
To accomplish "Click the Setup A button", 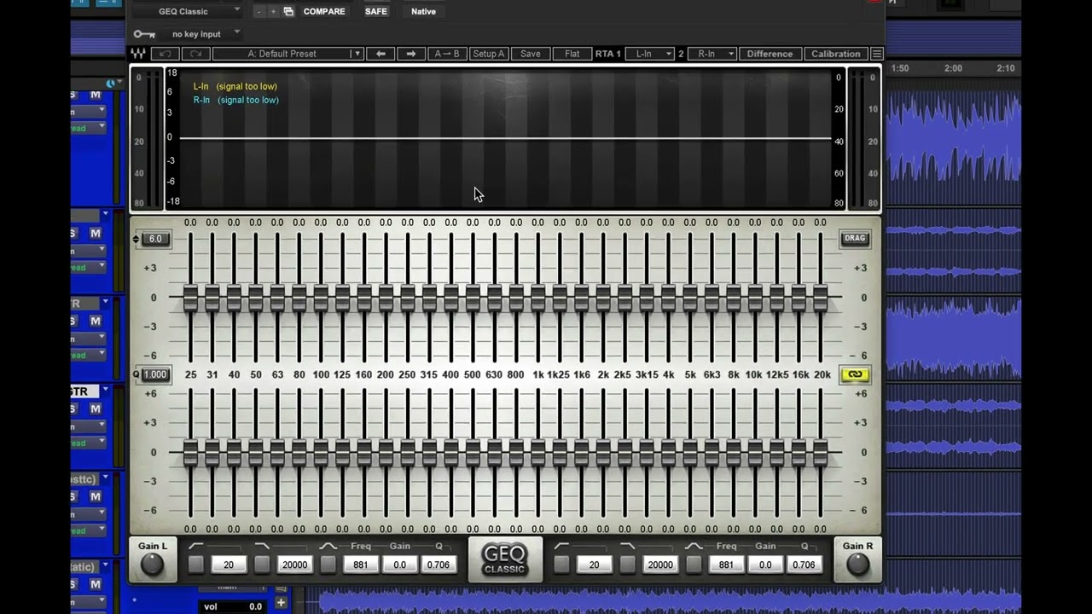I will [x=489, y=54].
